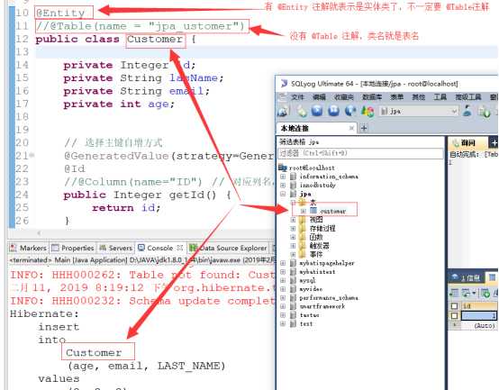Select the customer table in tree

332,211
